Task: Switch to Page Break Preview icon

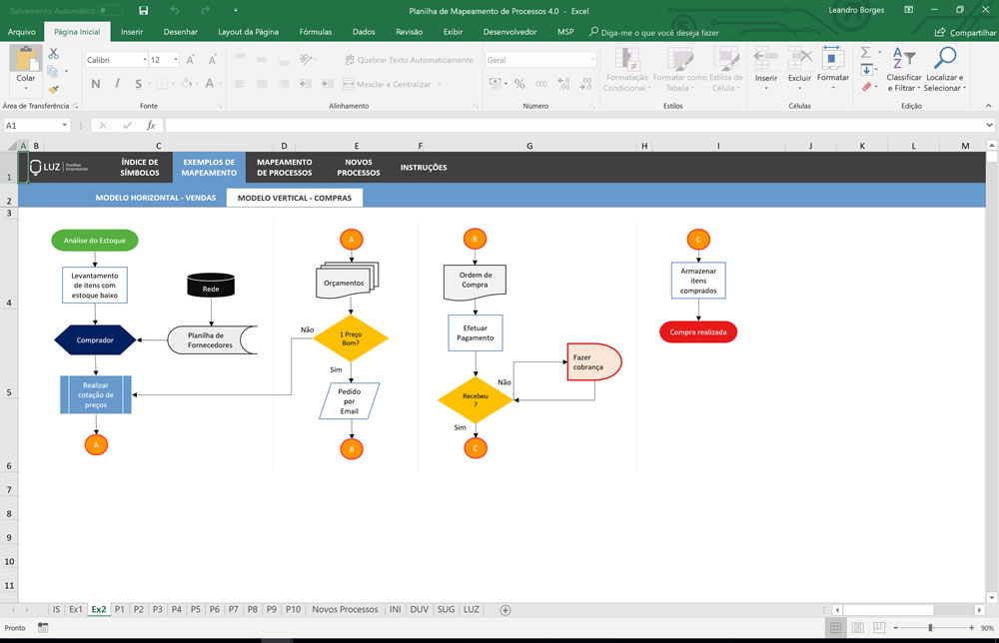Action: [x=879, y=628]
